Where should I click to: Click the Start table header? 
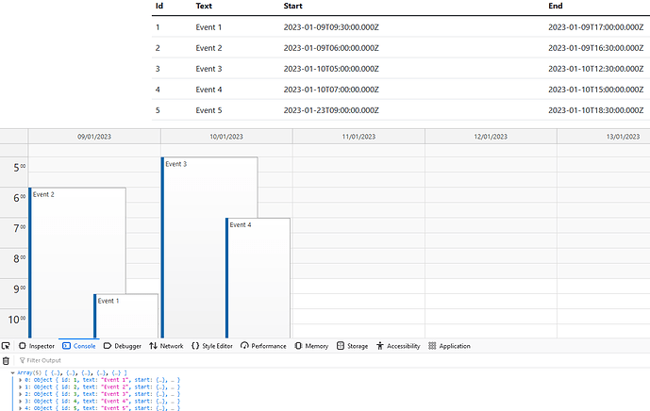pyautogui.click(x=293, y=6)
